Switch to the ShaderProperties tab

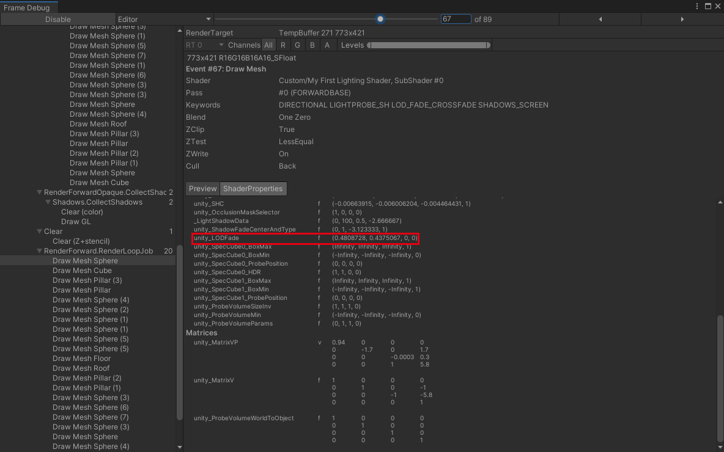pos(253,189)
